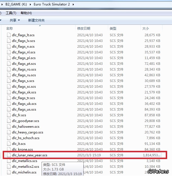Screen dimensions: 172x177
Task: Click the dlc_lunar_new_year.scs file icon
Action: 9,155
